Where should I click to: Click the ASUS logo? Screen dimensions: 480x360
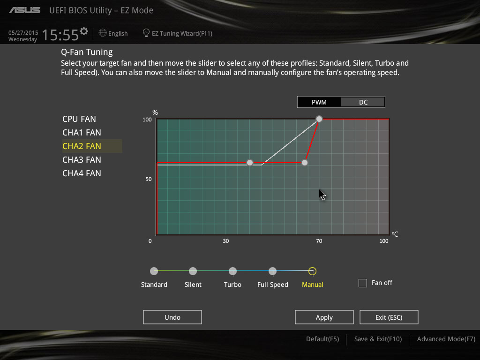25,10
